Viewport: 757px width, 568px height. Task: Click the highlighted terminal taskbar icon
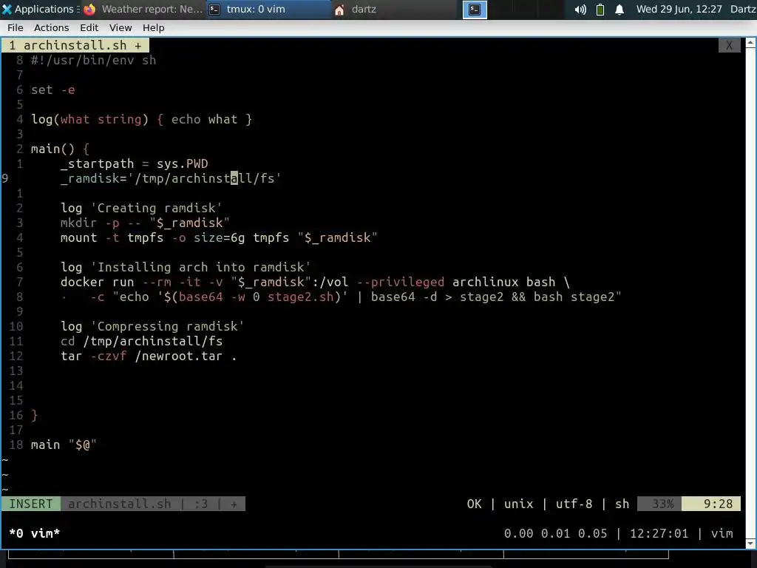[475, 9]
